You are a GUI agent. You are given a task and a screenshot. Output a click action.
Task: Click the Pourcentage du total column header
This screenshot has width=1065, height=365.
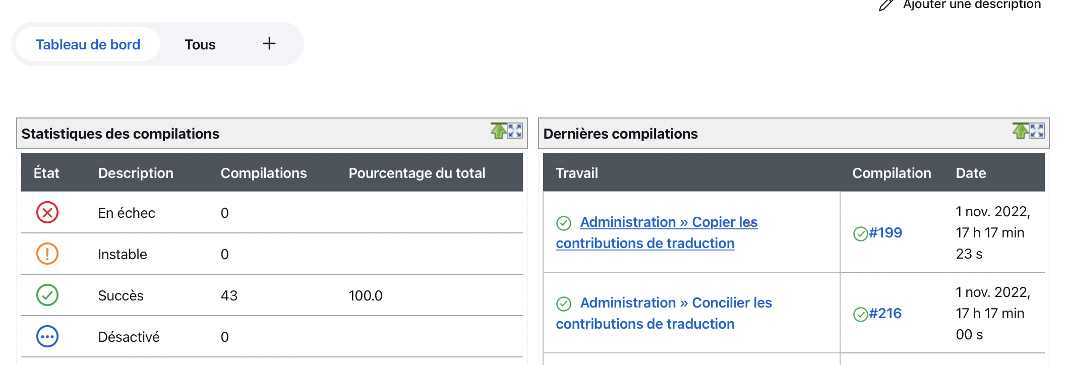(x=417, y=173)
